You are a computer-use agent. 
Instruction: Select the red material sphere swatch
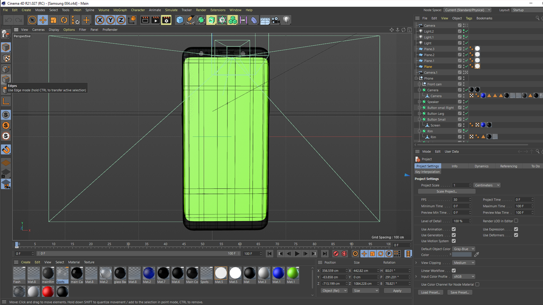pyautogui.click(x=48, y=292)
